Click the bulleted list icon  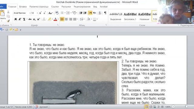click(x=62, y=13)
